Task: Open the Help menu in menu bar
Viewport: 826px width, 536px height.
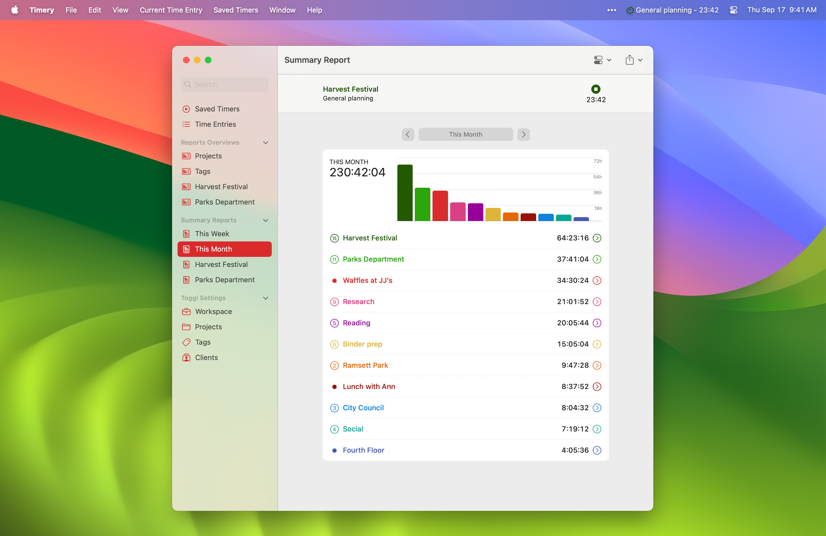Action: point(314,10)
